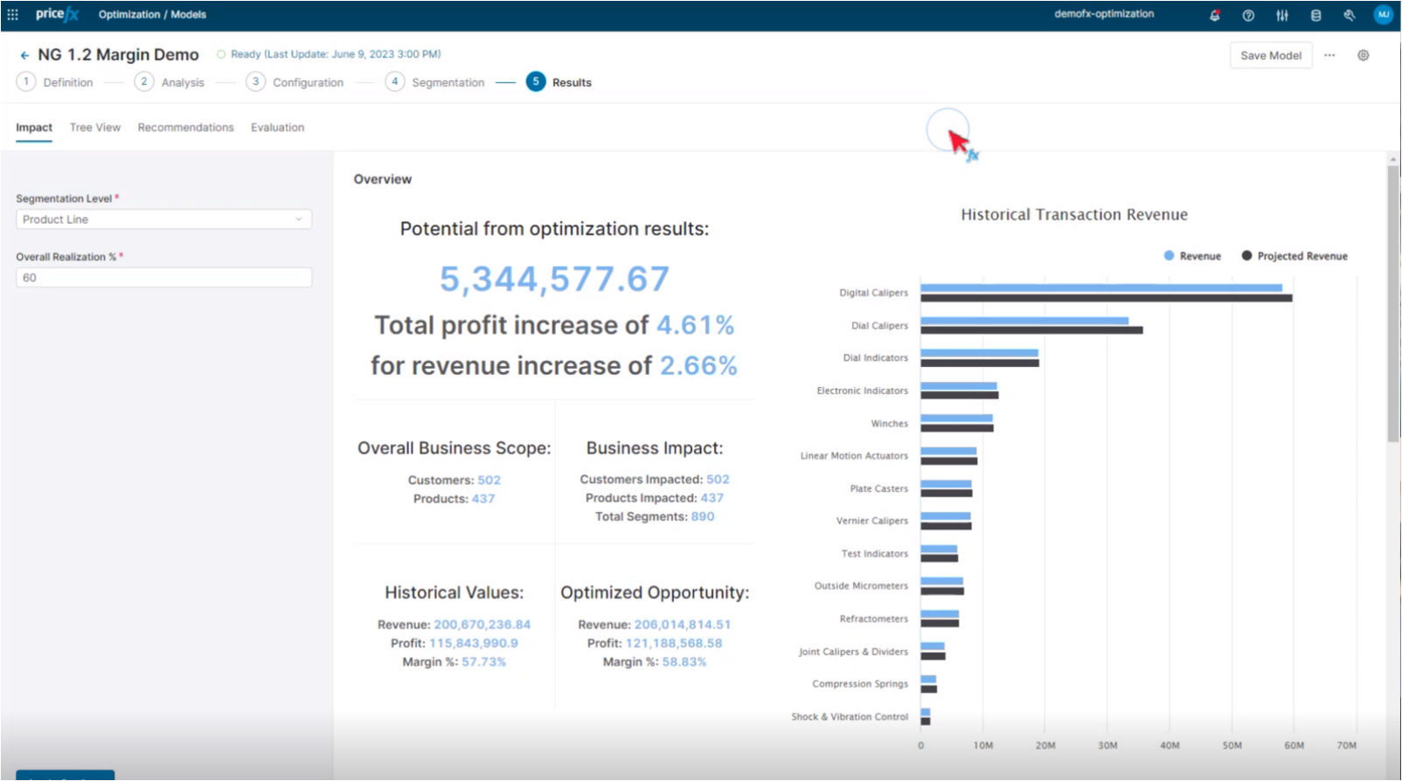Expand the Segmentation Level dropdown
Viewport: 1402px width, 781px height.
pos(163,219)
